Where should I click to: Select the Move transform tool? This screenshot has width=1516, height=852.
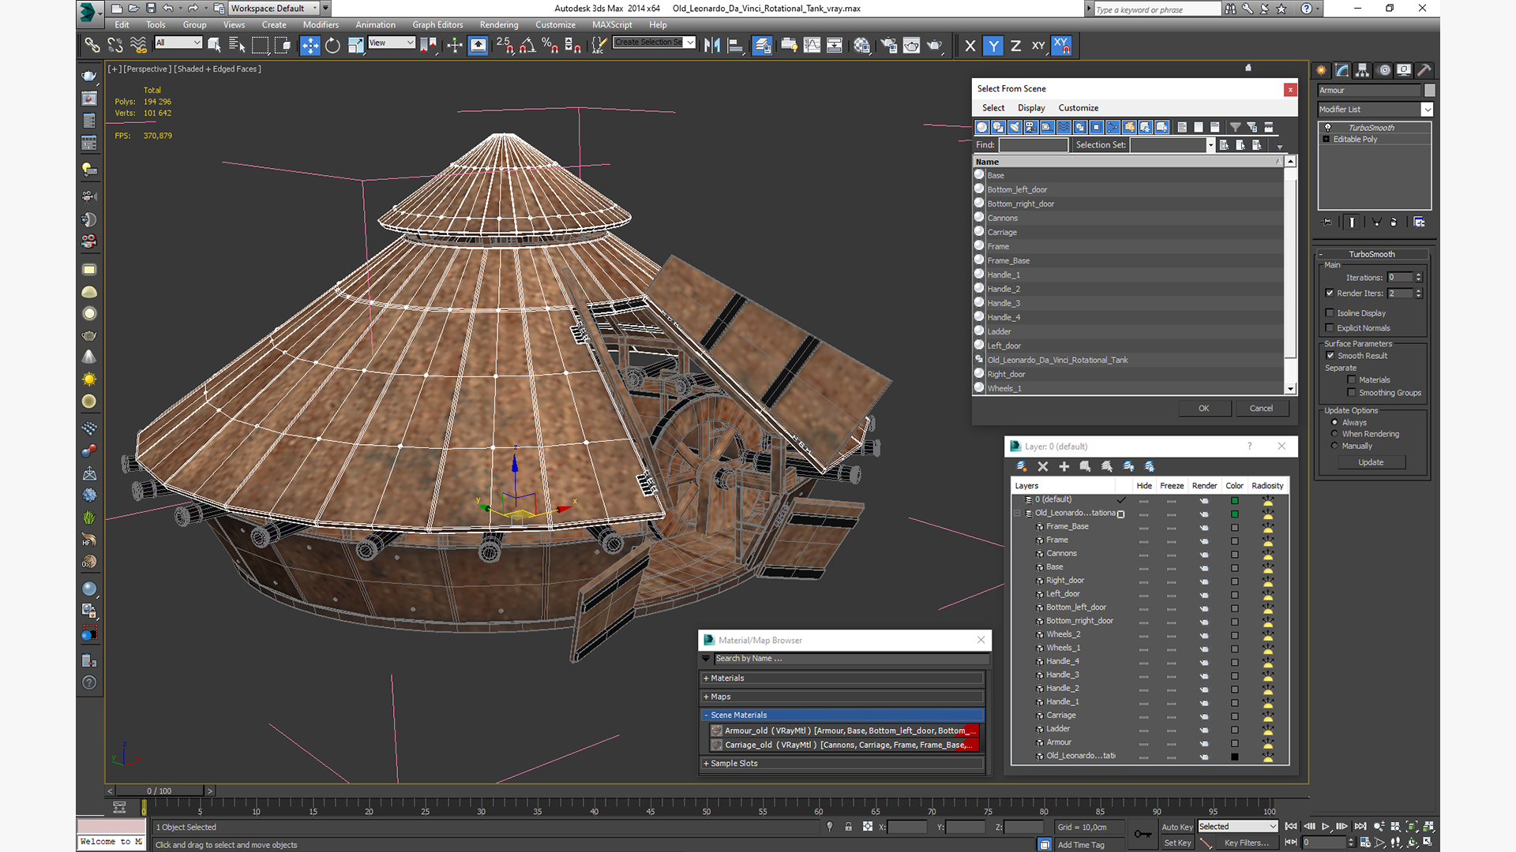coord(310,46)
